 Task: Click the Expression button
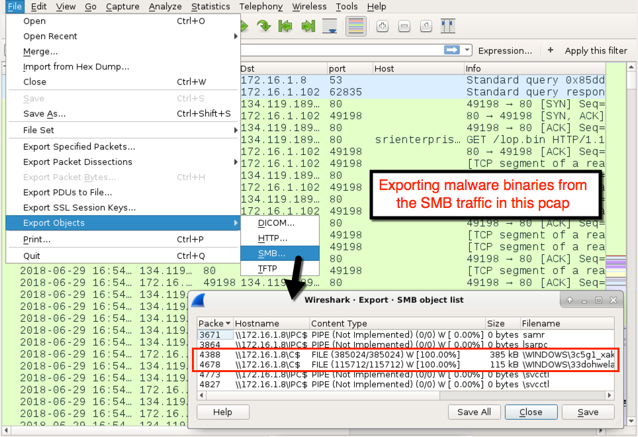coord(505,50)
